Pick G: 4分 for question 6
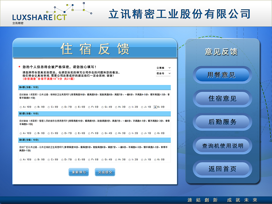Viewport: 272px width, 204px height. coord(103,160)
